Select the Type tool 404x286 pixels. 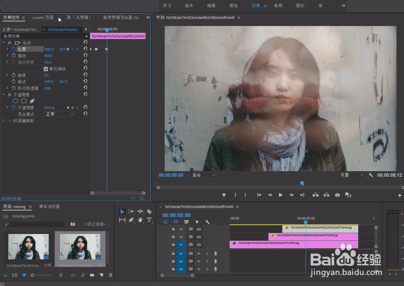[x=149, y=220]
